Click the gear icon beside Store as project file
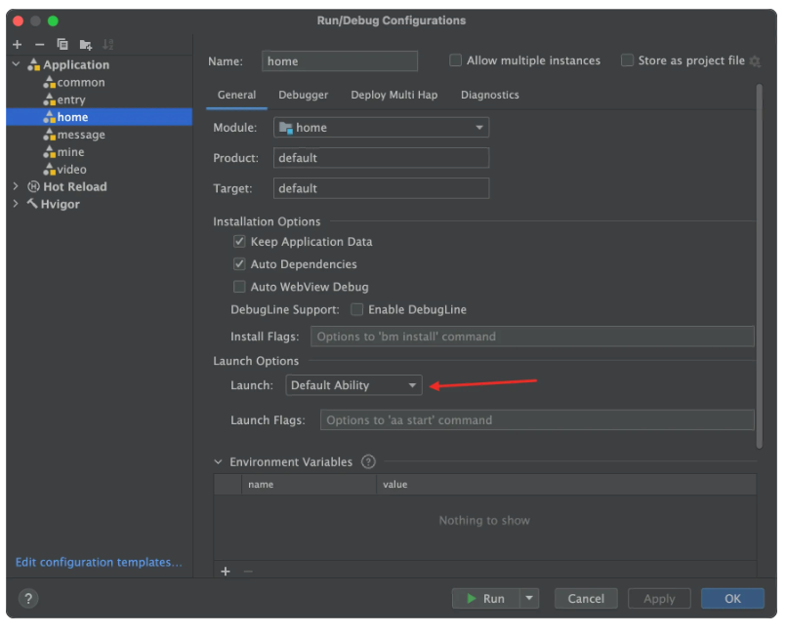This screenshot has height=634, width=787. (x=754, y=61)
